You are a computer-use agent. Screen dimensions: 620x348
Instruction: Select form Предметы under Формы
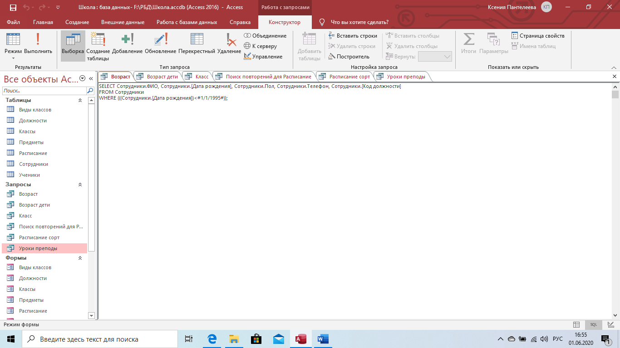44,300
